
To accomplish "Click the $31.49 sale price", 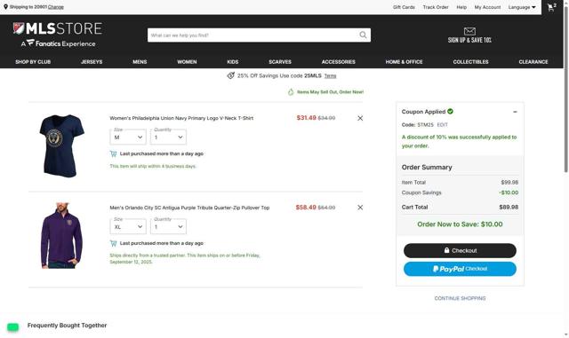I will click(x=306, y=118).
